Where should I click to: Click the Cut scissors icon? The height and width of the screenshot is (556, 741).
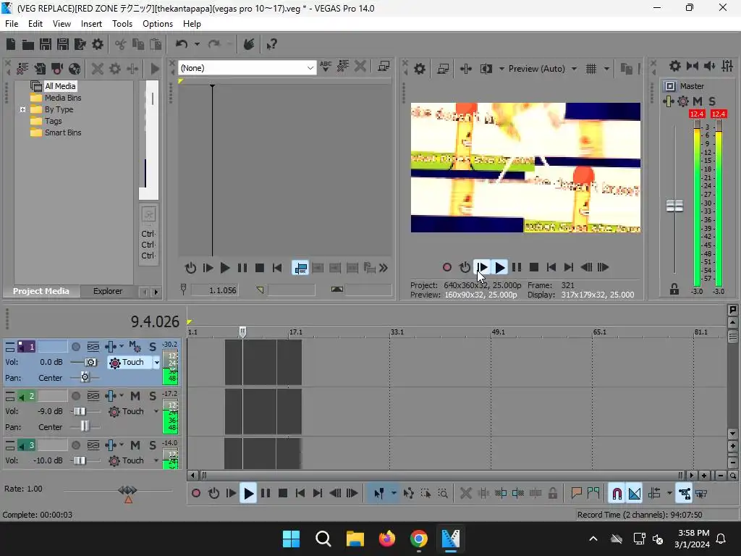(x=121, y=44)
